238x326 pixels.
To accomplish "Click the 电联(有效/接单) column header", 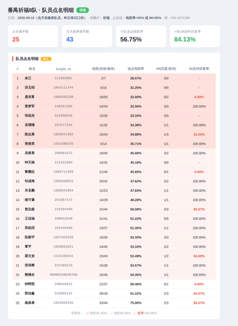I will click(104, 69).
